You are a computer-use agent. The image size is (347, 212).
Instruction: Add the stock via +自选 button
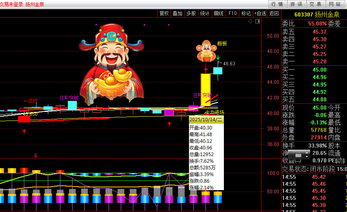(x=260, y=13)
